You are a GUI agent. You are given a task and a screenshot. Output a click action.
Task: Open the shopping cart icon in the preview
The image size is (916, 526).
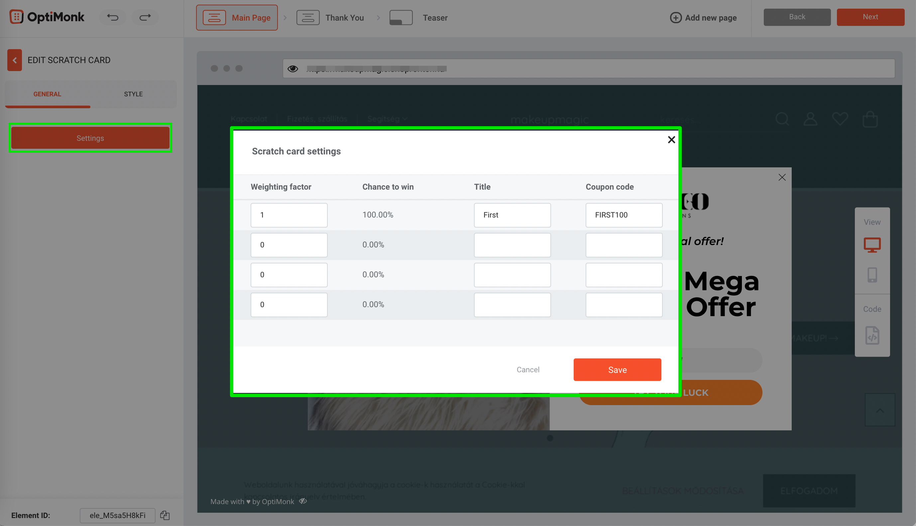coord(870,119)
